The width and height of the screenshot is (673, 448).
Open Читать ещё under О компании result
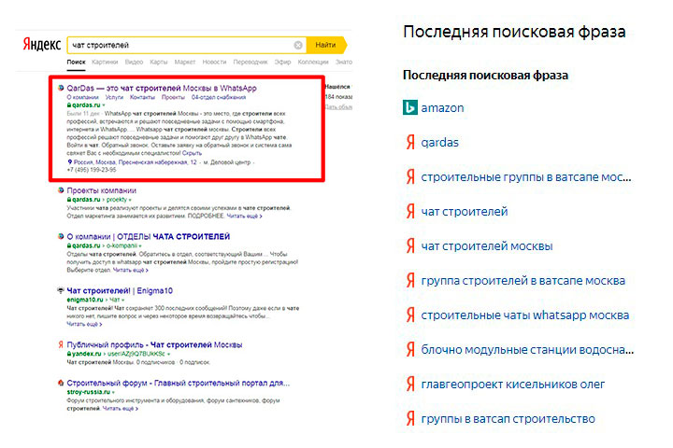point(130,270)
